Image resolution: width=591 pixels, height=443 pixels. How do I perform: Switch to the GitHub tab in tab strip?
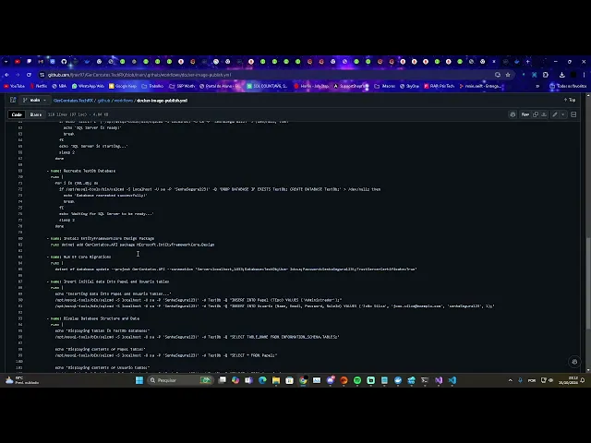pyautogui.click(x=64, y=62)
